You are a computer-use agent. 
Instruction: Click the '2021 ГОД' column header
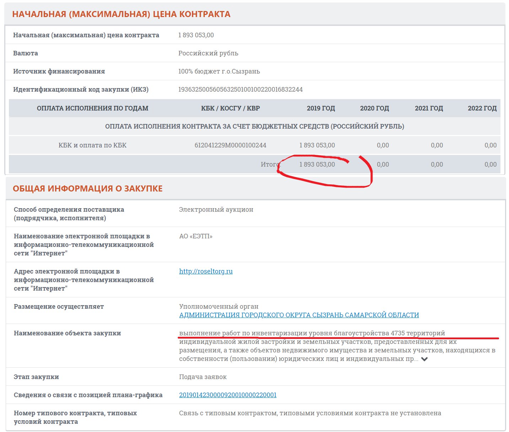[429, 108]
